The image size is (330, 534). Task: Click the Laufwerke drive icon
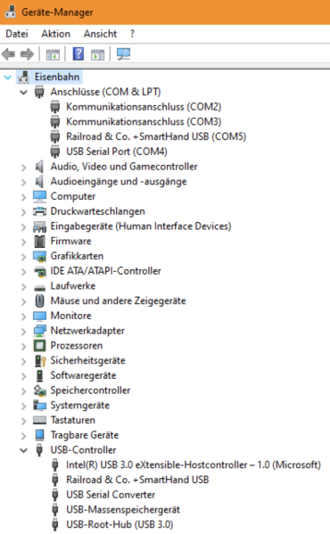coord(39,288)
